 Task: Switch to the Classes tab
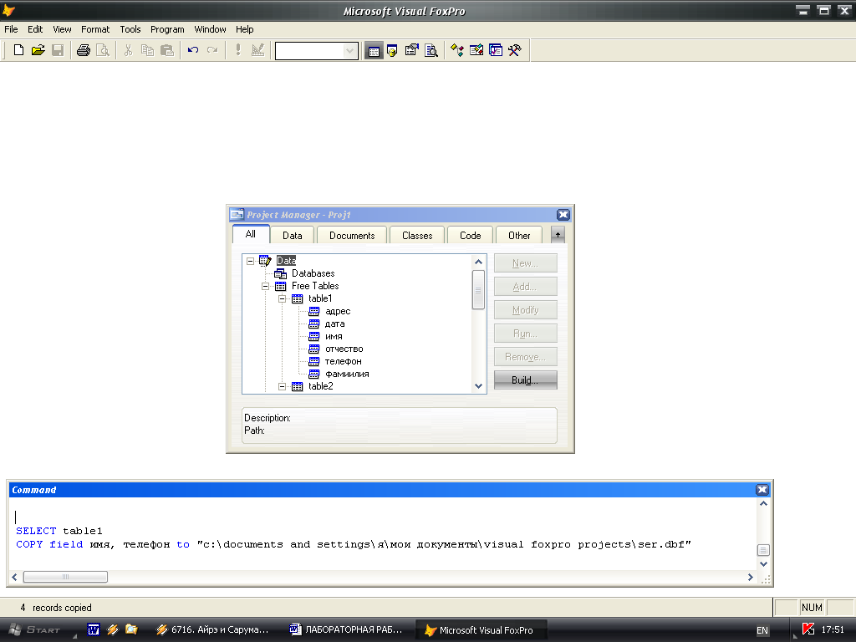tap(417, 235)
